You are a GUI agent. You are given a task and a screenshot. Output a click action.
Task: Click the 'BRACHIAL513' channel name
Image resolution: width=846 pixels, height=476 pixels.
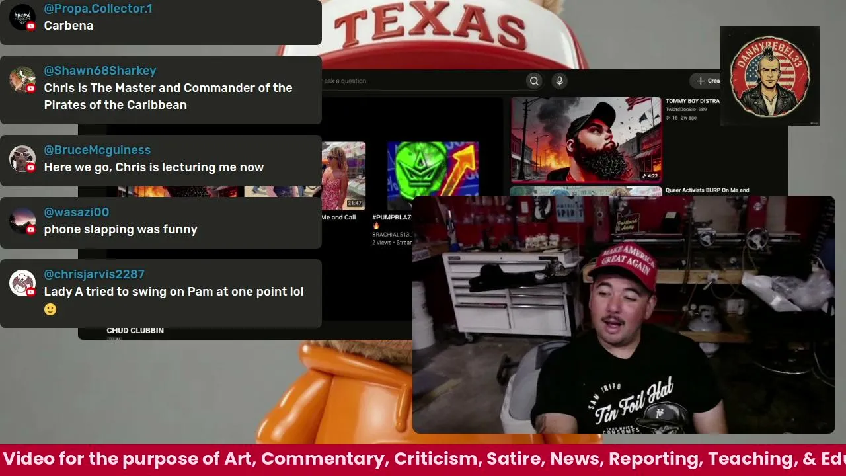392,234
